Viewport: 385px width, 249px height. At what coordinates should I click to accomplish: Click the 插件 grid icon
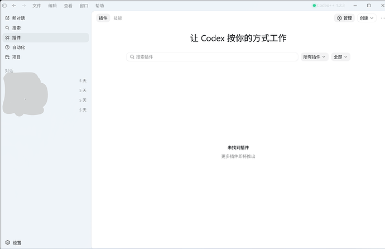7,37
